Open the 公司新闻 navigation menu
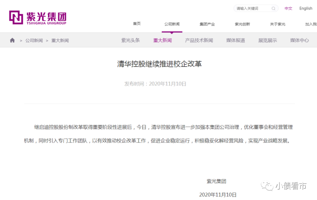The image size is (317, 200). [x=172, y=23]
